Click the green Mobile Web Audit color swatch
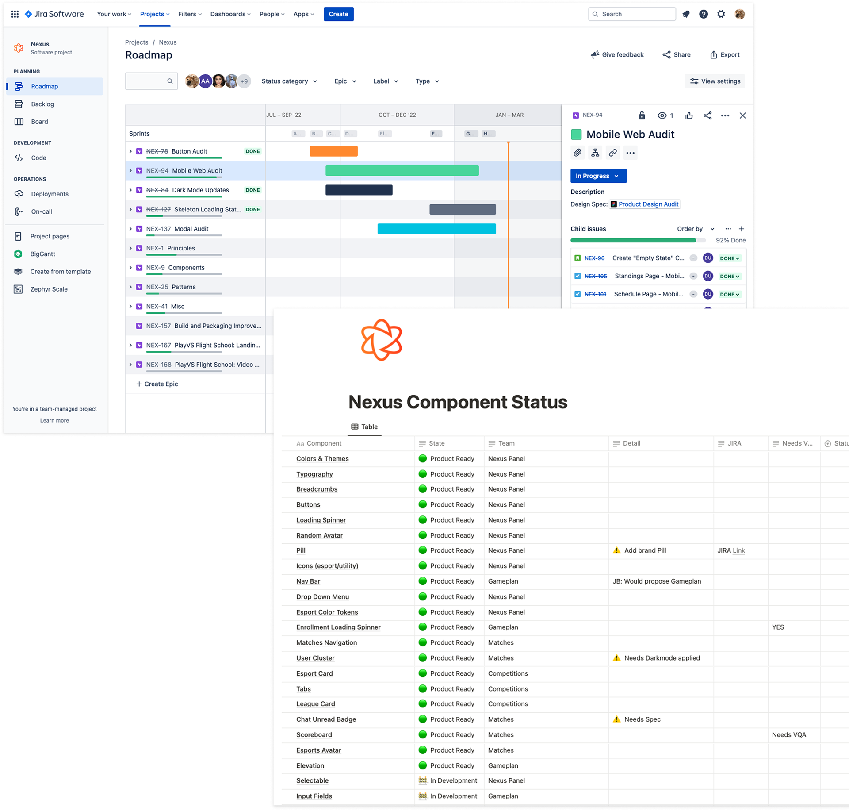 click(576, 135)
